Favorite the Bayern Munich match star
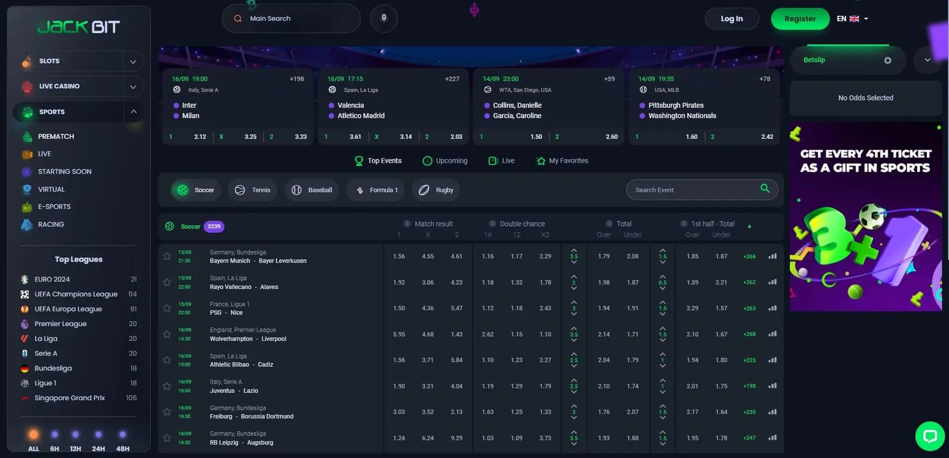The height and width of the screenshot is (458, 949). click(x=167, y=256)
